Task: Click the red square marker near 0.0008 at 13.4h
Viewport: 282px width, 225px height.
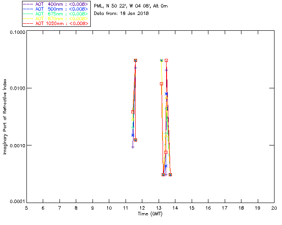Action: coord(166,152)
